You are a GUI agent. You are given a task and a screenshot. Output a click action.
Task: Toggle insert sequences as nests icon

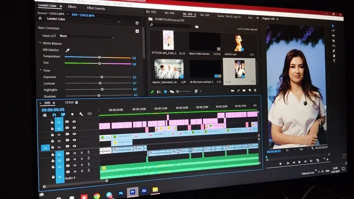(x=45, y=115)
